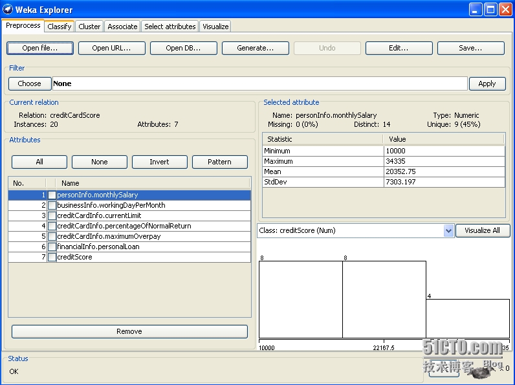Switch to the Classify tab
The image size is (515, 385).
59,27
